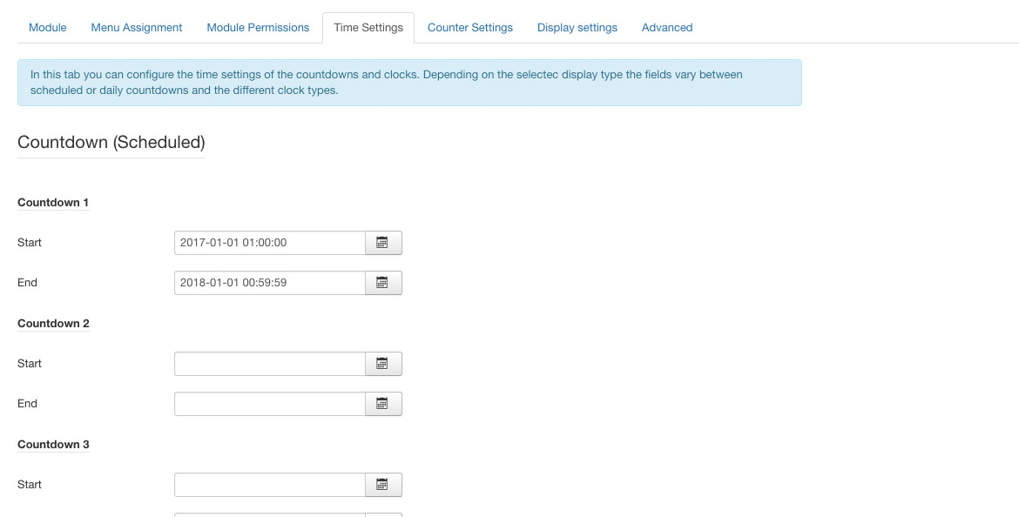Open calendar picker for Countdown 3 Start
This screenshot has width=1019, height=517.
[x=383, y=485]
